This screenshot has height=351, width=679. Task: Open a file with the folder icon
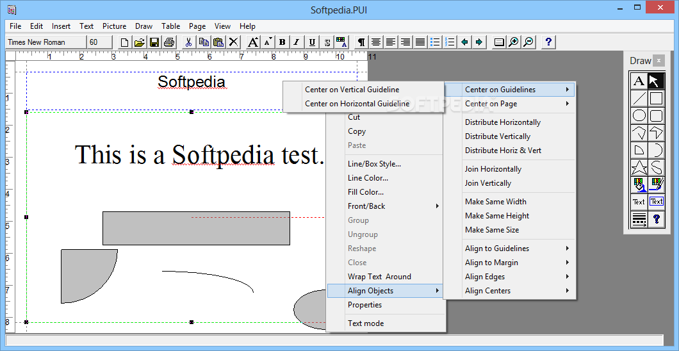pos(140,42)
